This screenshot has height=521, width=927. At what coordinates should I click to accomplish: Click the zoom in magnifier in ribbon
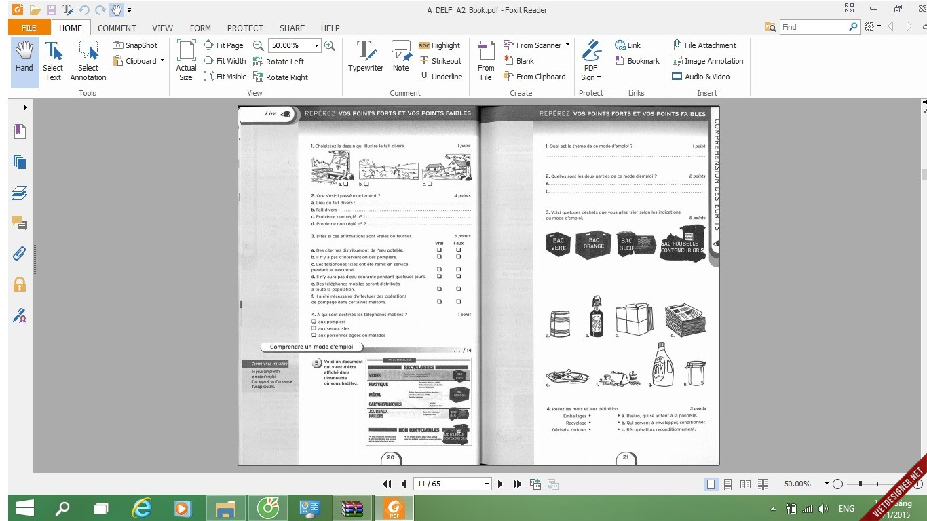pos(330,45)
